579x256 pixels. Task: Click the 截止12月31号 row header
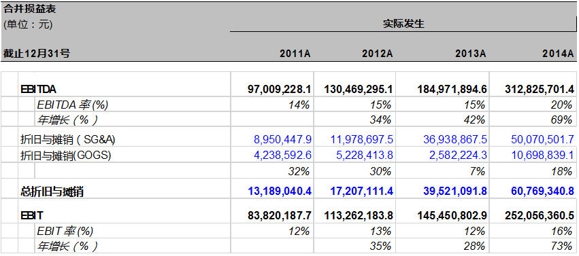(37, 54)
